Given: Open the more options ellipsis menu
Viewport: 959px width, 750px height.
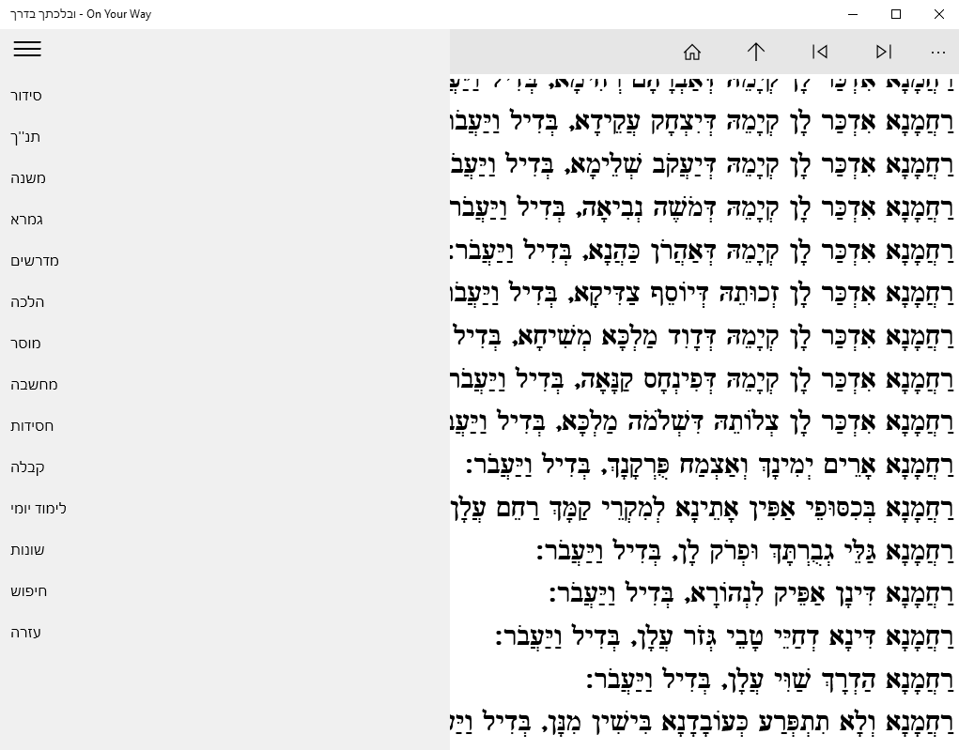Looking at the screenshot, I should pyautogui.click(x=938, y=52).
